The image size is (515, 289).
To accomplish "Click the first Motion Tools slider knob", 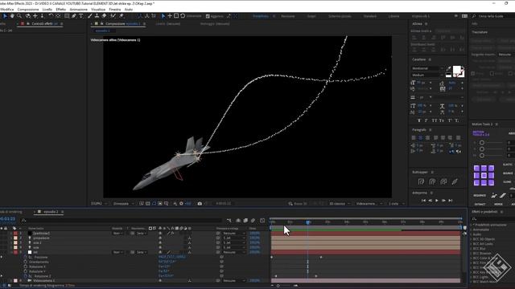I will 482,143.
